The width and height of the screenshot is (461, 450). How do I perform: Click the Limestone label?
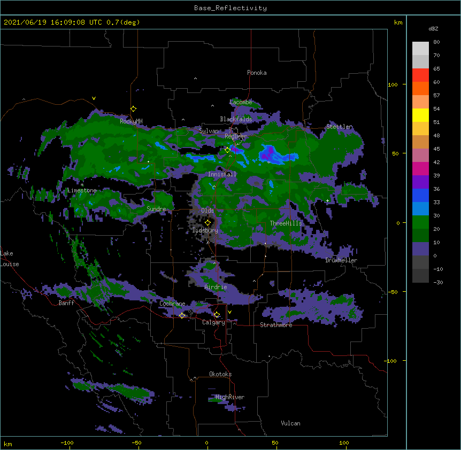click(x=82, y=190)
